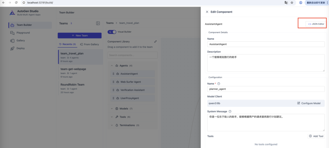Minimize the Component Library panel icon
Viewport: 329px width, 148px height.
tap(156, 41)
